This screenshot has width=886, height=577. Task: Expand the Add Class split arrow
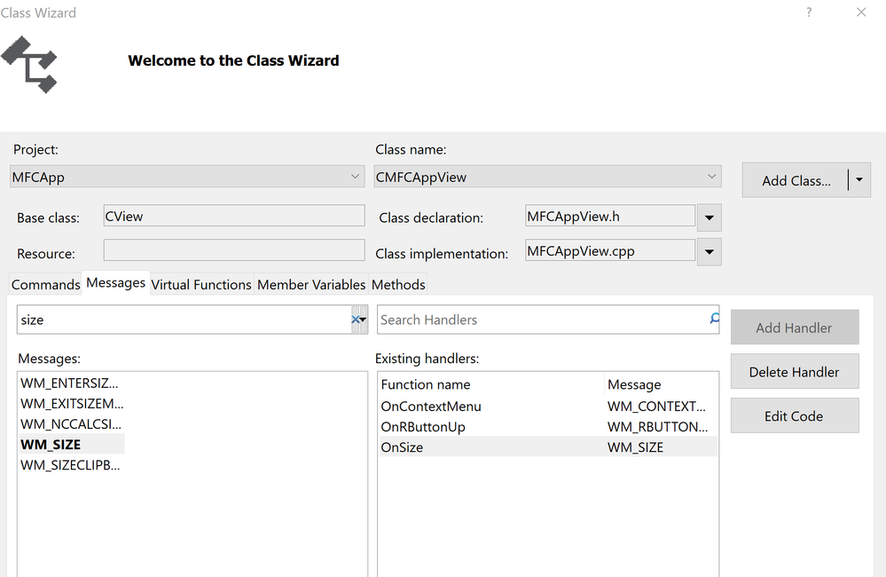click(x=859, y=180)
